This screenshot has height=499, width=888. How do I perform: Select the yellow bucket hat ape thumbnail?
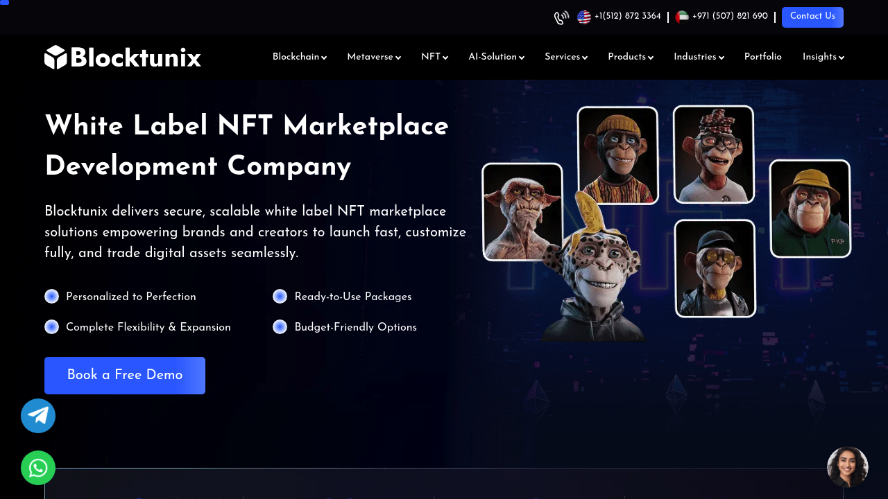point(810,209)
